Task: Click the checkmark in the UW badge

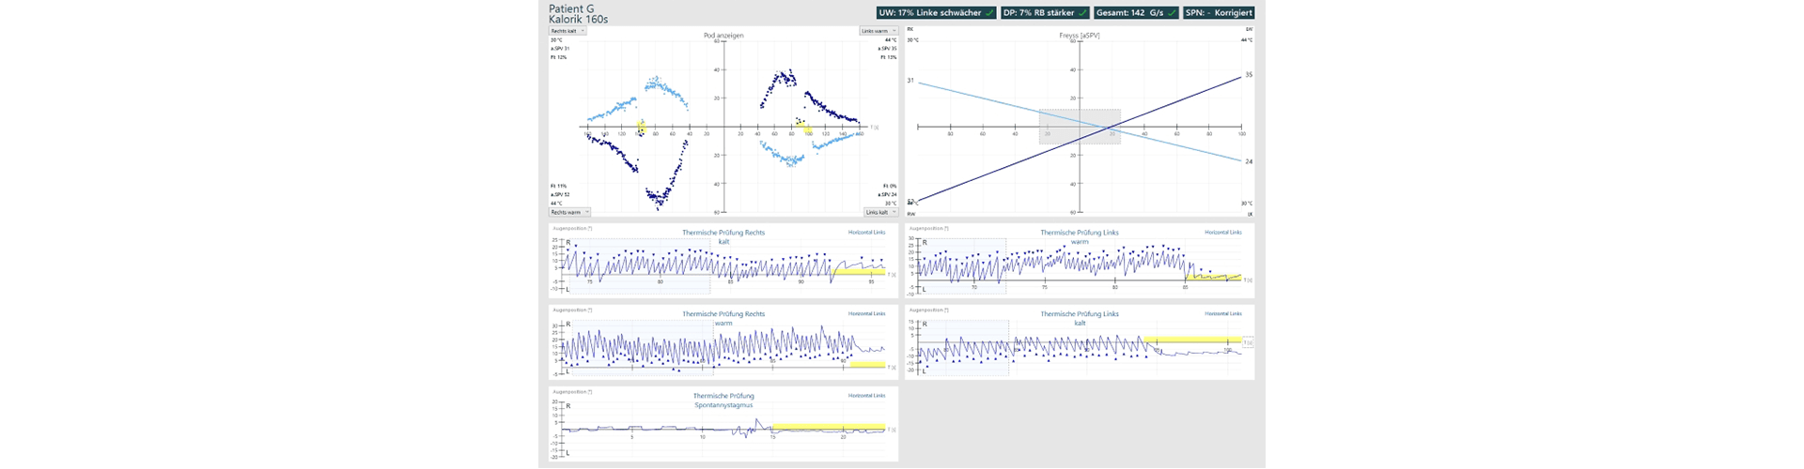Action: pos(989,13)
